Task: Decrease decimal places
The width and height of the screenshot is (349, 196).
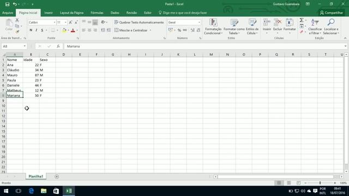Action: 198,30
